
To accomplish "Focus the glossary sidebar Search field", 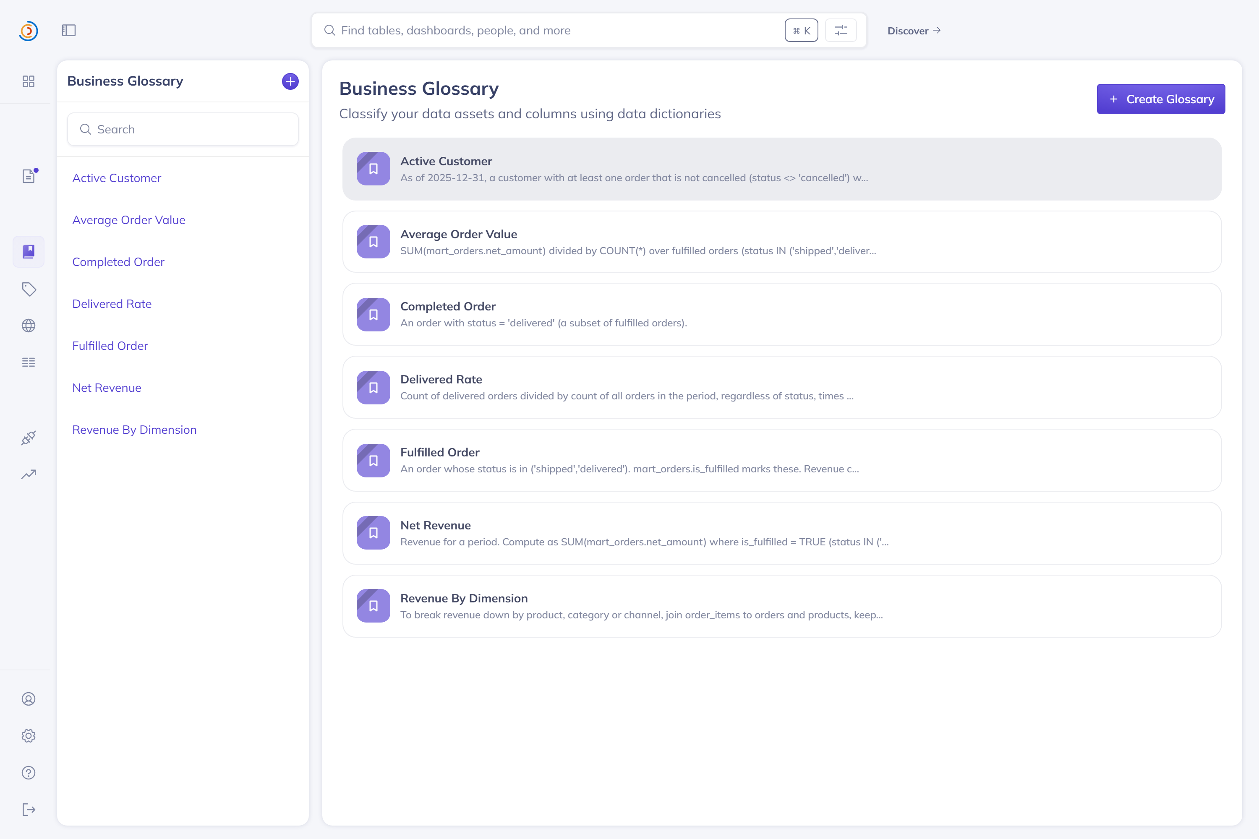I will pyautogui.click(x=183, y=129).
